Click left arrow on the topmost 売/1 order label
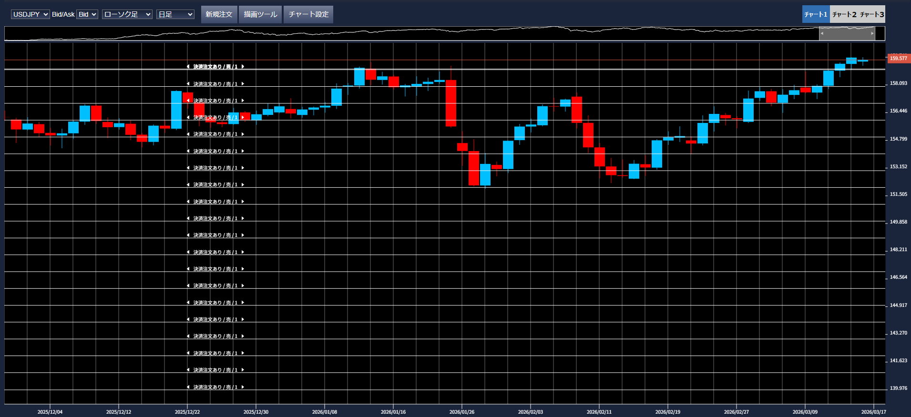911x417 pixels. (x=188, y=84)
